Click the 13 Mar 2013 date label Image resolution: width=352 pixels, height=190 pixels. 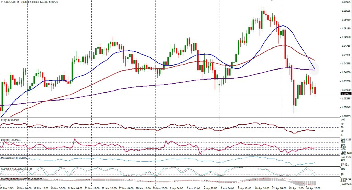(x=8, y=188)
